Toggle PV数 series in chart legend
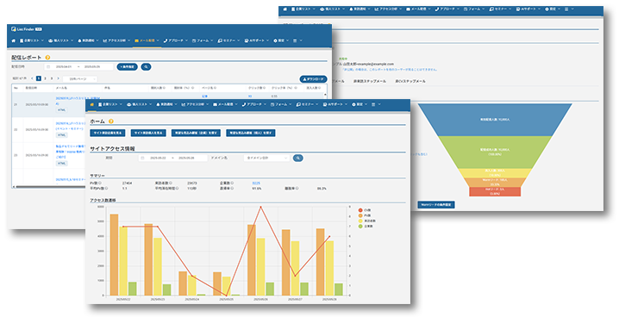 (x=365, y=215)
